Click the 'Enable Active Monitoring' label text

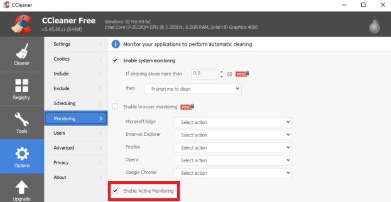pos(148,191)
